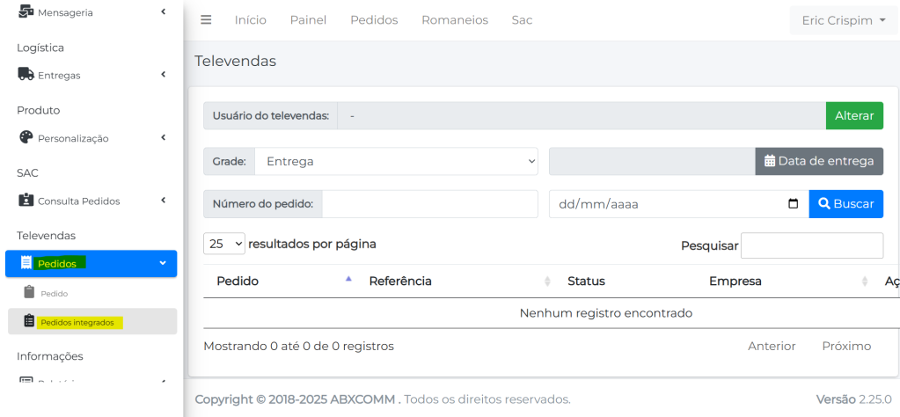Open the Grade dropdown showing Entrega
900x417 pixels.
(396, 161)
